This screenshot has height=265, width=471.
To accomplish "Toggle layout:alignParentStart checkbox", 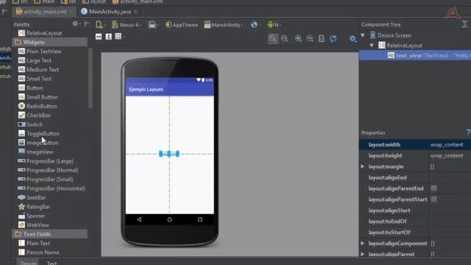I will 433,199.
